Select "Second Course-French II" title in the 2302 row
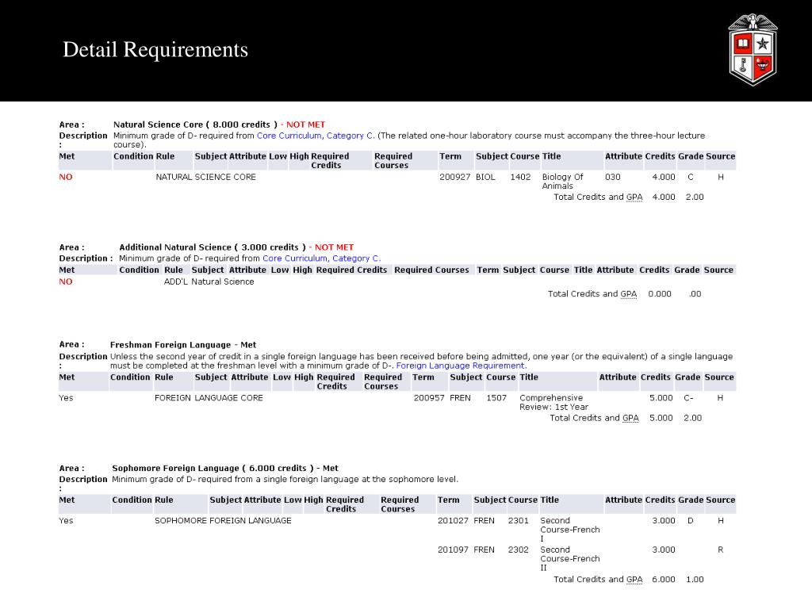The image size is (812, 609). point(570,559)
